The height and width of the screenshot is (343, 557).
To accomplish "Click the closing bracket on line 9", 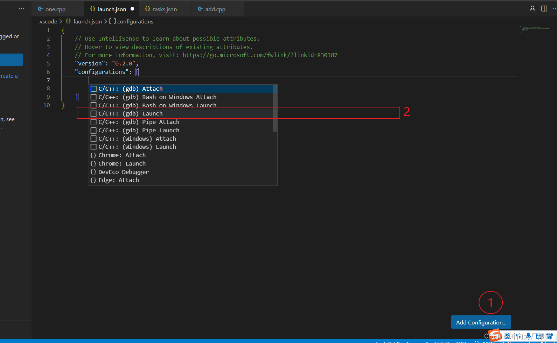I will click(x=77, y=97).
